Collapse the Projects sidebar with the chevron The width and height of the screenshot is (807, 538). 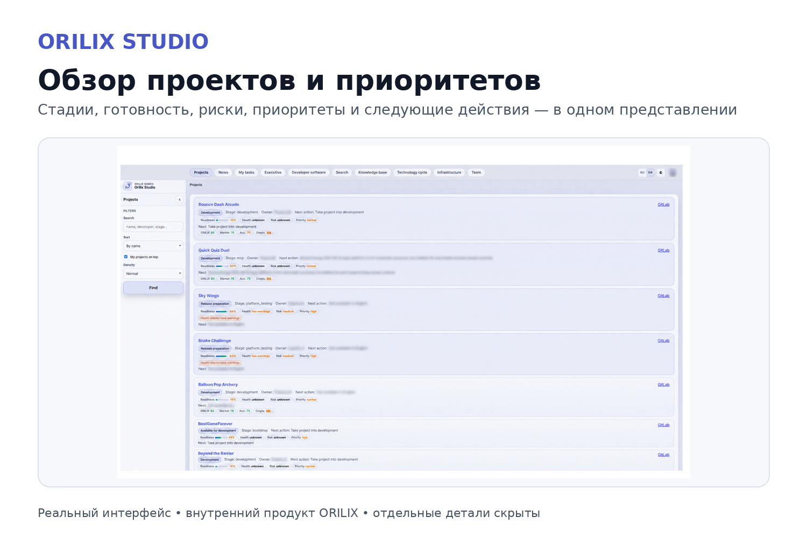[180, 200]
